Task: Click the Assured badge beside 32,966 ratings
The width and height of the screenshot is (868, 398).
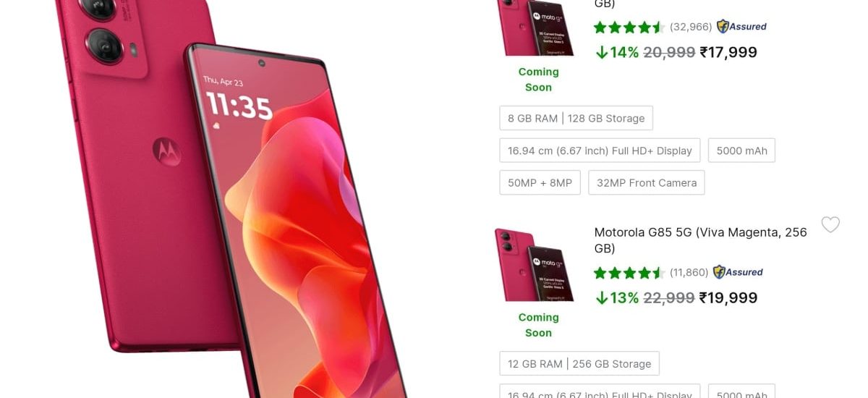Action: point(741,27)
